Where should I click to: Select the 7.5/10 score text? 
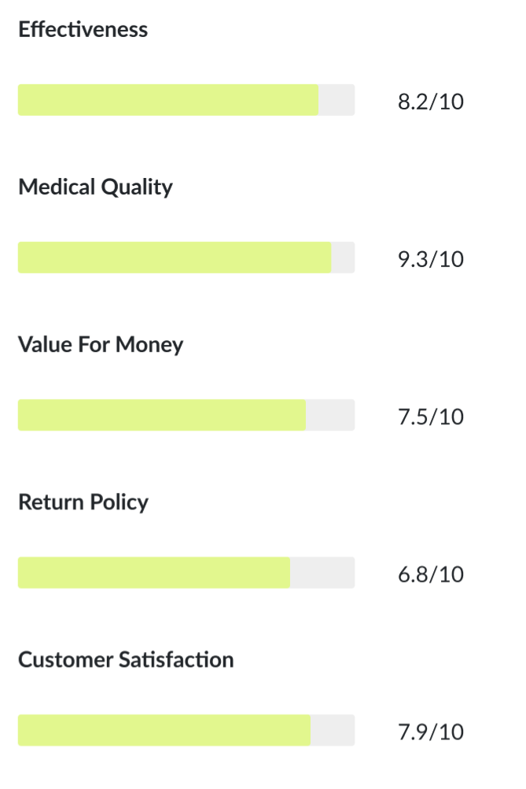click(430, 417)
